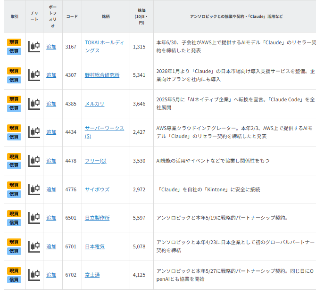Open the サイボウズ stock link
The height and width of the screenshot is (295, 316).
tap(97, 189)
